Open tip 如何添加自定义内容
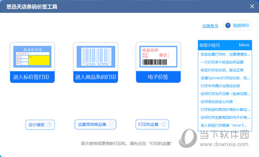This screenshot has width=259, height=157. pyautogui.click(x=217, y=102)
